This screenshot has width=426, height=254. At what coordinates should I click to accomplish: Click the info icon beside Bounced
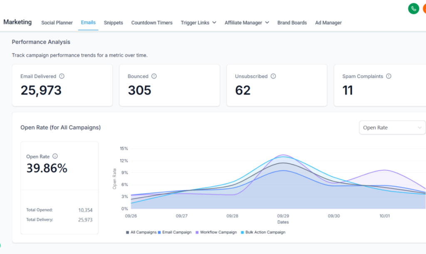pos(154,76)
